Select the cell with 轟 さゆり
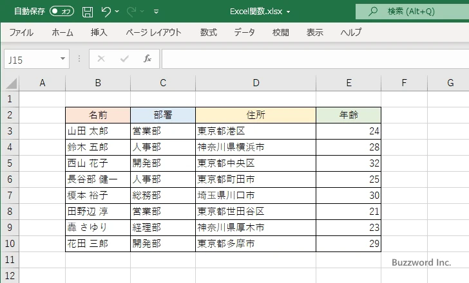469x283 pixels. tap(98, 228)
